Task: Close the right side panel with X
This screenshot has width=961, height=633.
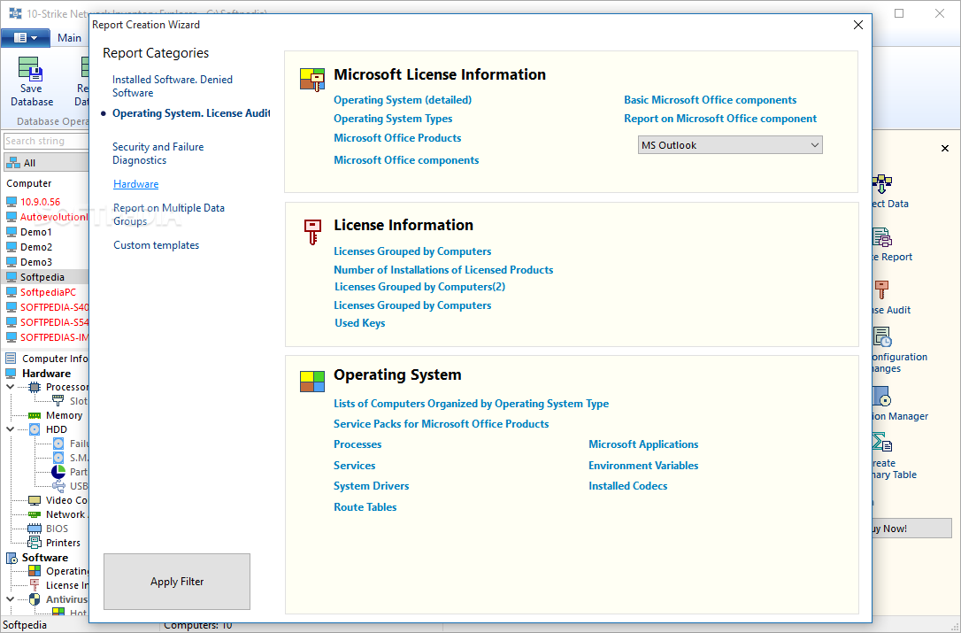Action: 944,149
